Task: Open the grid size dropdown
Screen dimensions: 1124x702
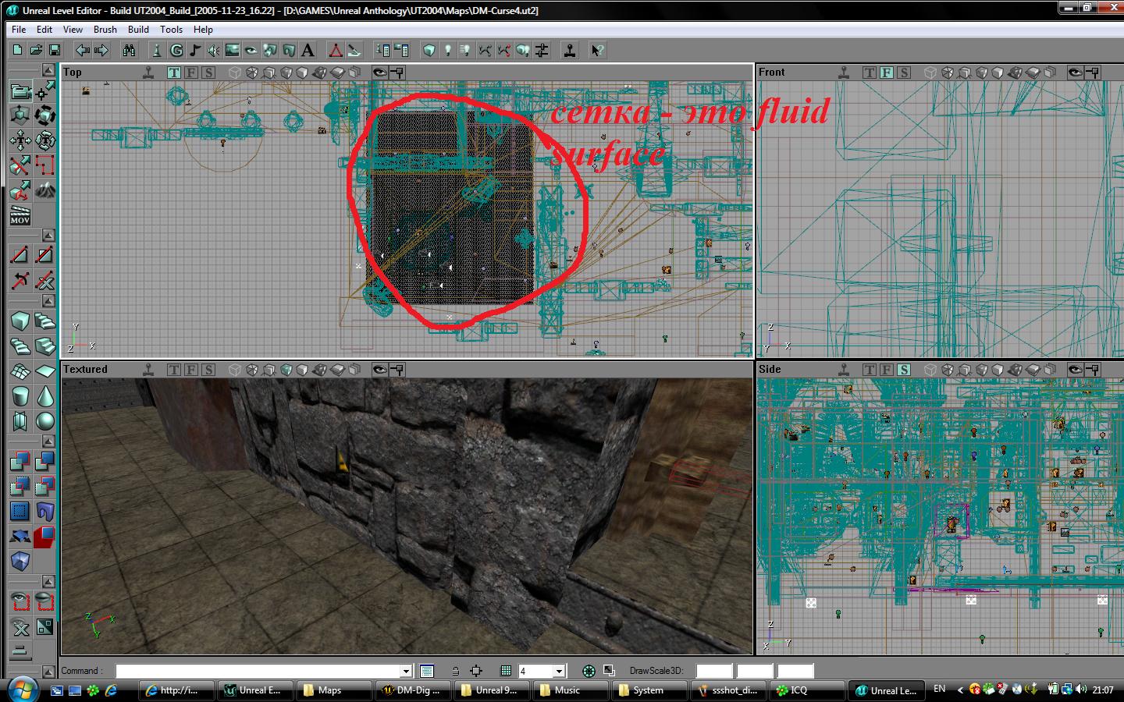Action: 559,672
